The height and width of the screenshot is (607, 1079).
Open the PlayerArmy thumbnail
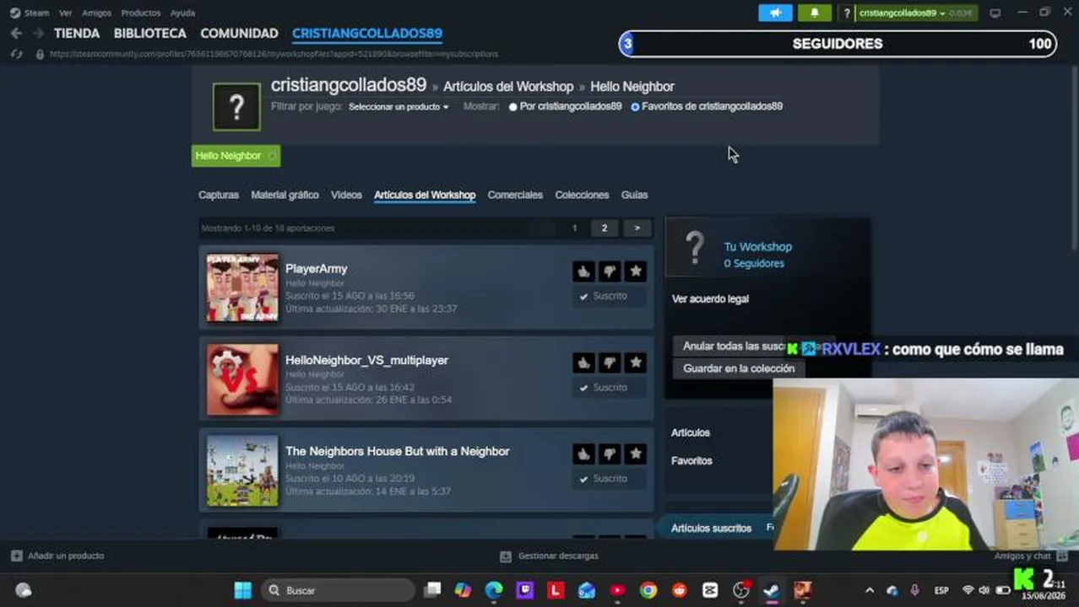click(x=242, y=287)
